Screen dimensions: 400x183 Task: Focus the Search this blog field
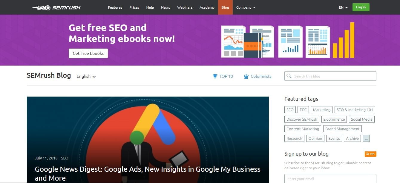pos(330,76)
